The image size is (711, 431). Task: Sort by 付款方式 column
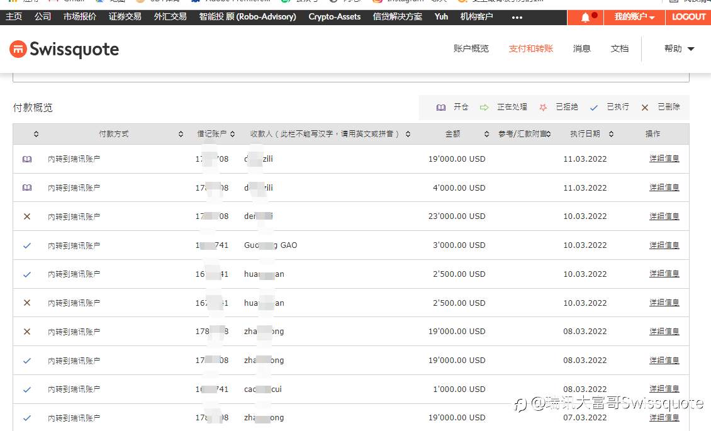point(181,133)
